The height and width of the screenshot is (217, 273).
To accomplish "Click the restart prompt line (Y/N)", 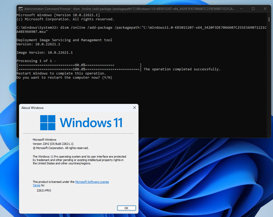I will pos(64,77).
